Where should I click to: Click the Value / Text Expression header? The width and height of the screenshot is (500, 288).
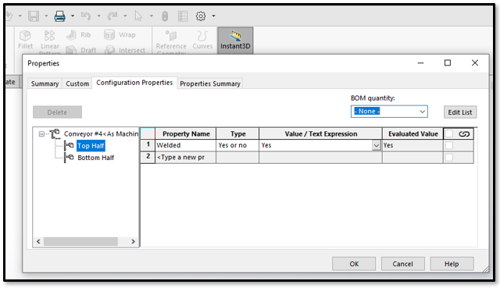pos(321,133)
